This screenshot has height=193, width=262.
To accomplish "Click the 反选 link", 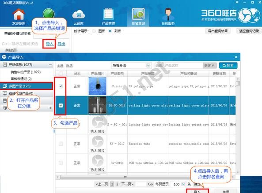I will pyautogui.click(x=69, y=66).
